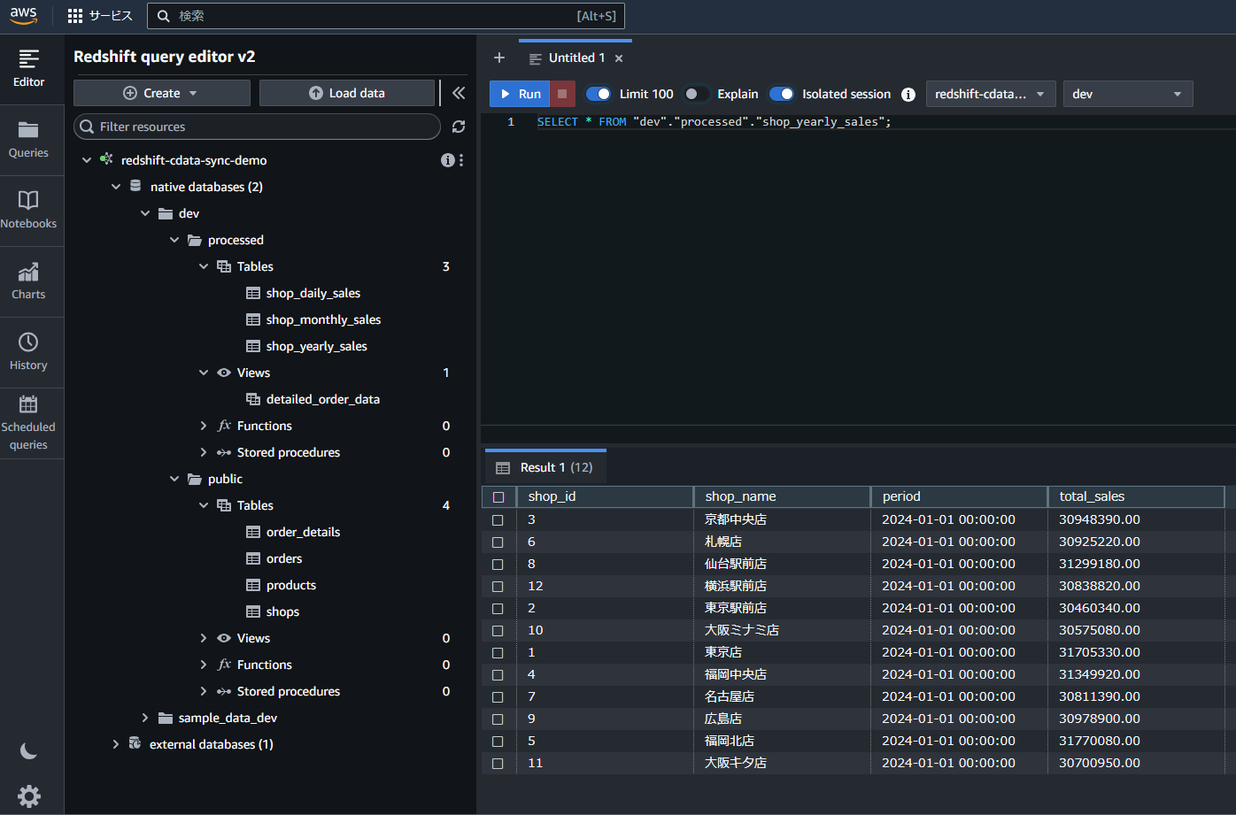Select the orders table in tree

pos(284,558)
